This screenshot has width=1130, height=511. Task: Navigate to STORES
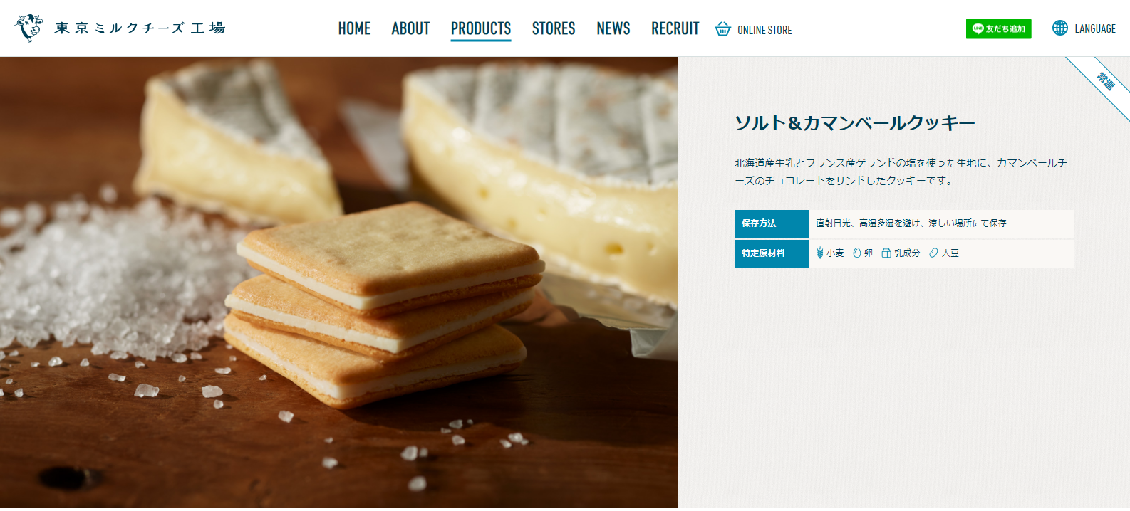(554, 28)
